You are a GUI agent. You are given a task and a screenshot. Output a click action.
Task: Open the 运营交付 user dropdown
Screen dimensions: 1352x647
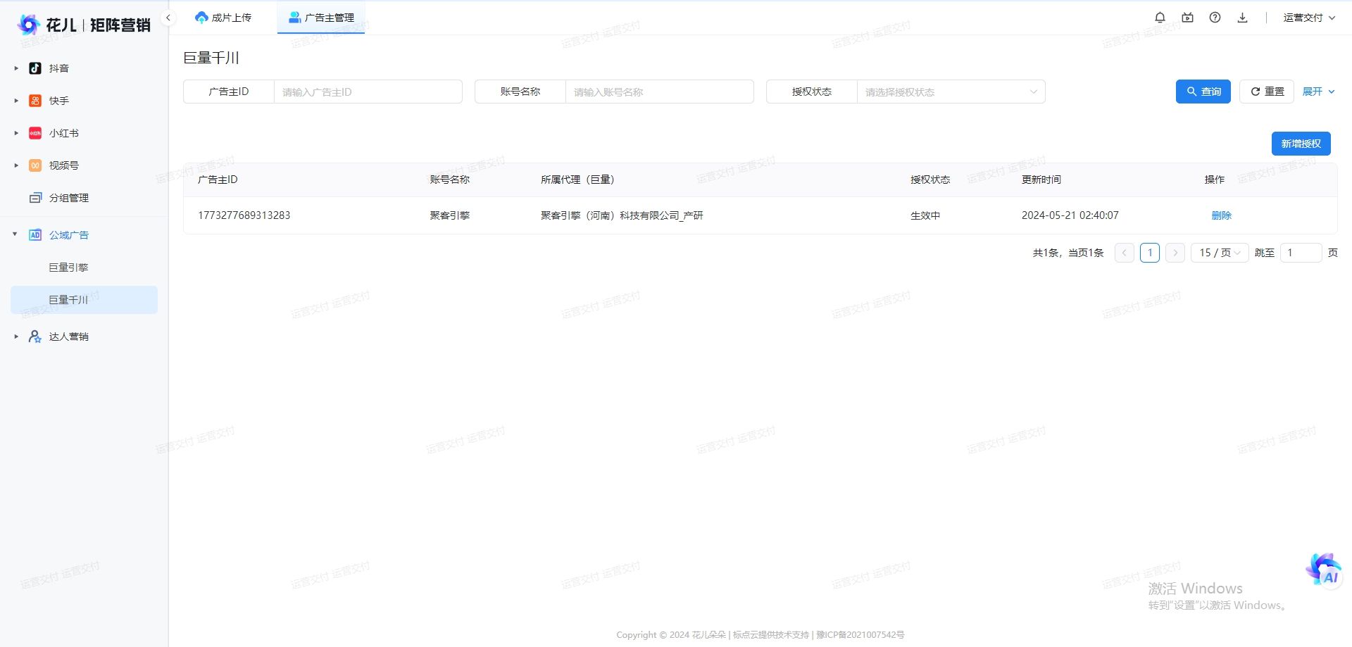coord(1309,18)
